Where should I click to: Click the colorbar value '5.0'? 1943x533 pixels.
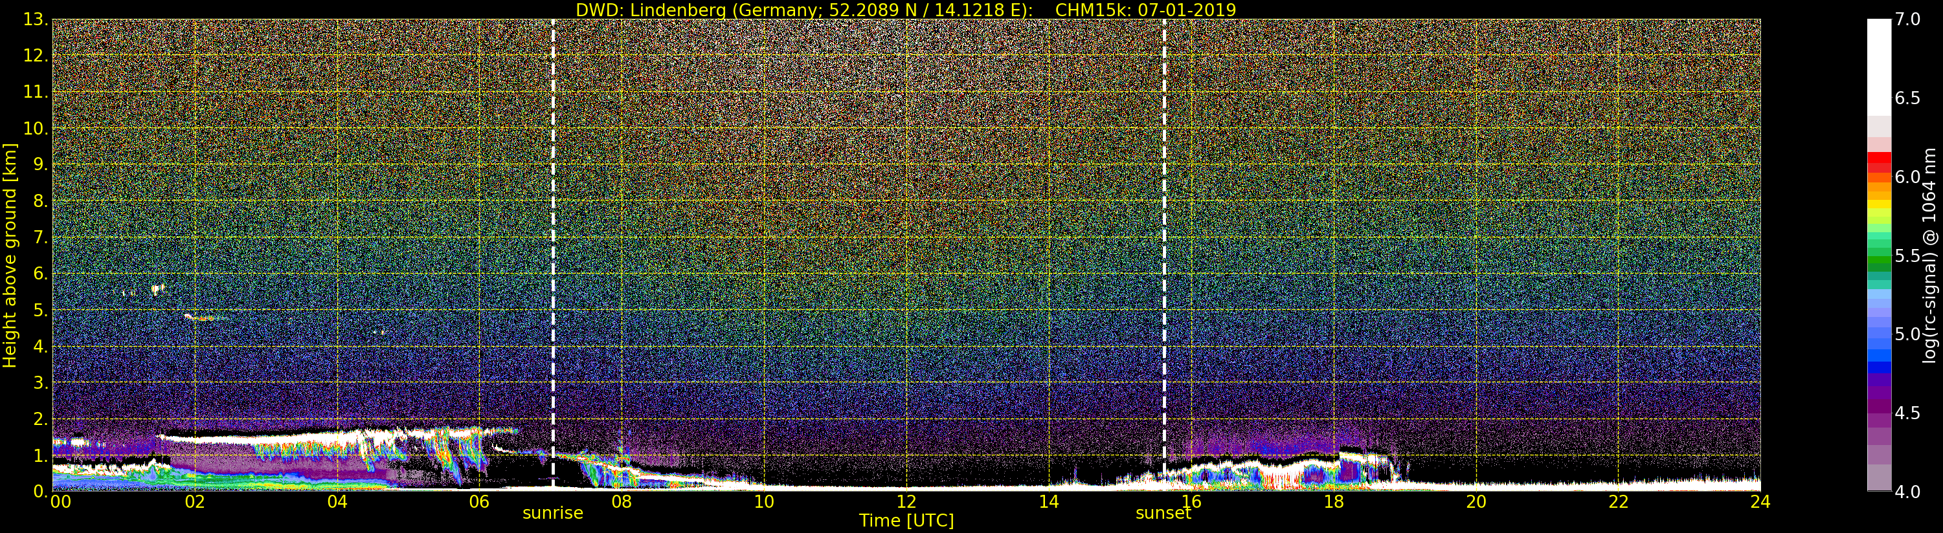point(1907,334)
